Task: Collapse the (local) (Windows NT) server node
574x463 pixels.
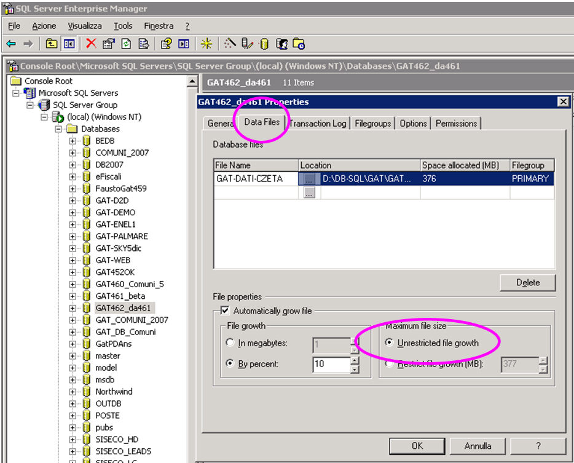Action: [x=44, y=117]
